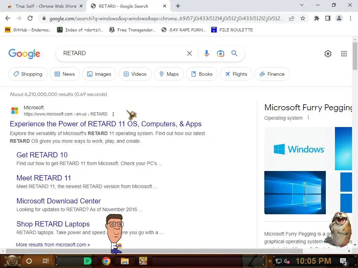Screen dimensions: 358x268
Task: Share this page using the share icon
Action: (x=292, y=18)
